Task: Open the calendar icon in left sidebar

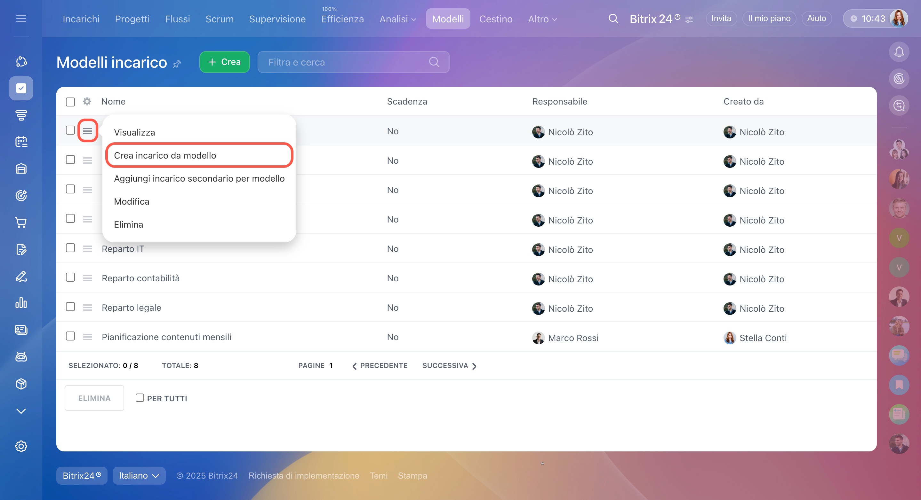Action: coord(21,142)
